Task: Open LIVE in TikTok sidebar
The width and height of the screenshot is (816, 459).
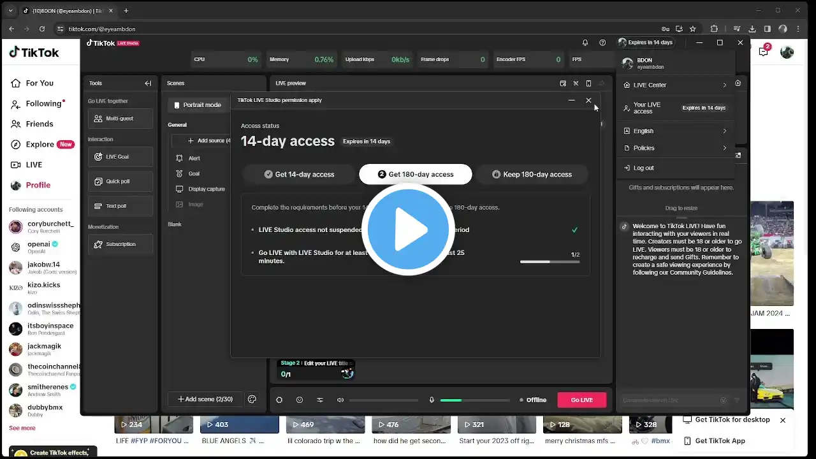Action: pyautogui.click(x=26, y=164)
